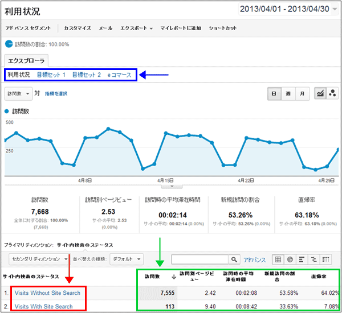Image resolution: width=342 pixels, height=313 pixels.
Task: Click the 訪問数 legend color dot
Action: tap(7, 112)
